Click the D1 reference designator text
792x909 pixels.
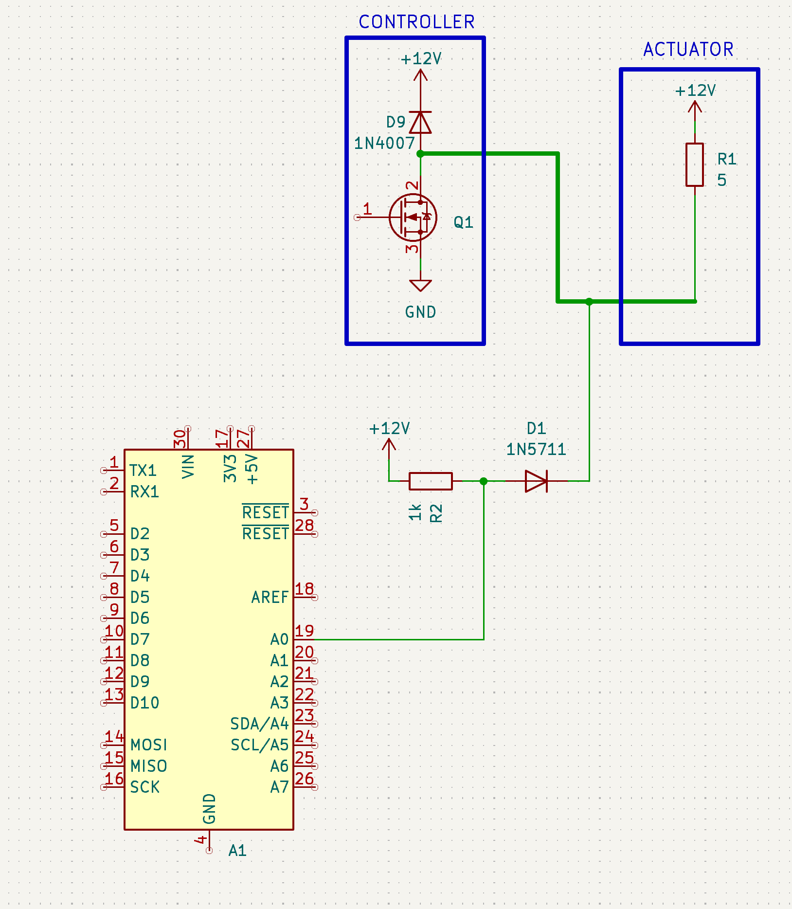pyautogui.click(x=536, y=428)
